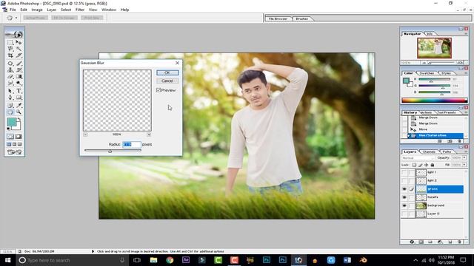The height and width of the screenshot is (266, 474).
Task: Select the Eyedropper tool
Action: (x=19, y=105)
